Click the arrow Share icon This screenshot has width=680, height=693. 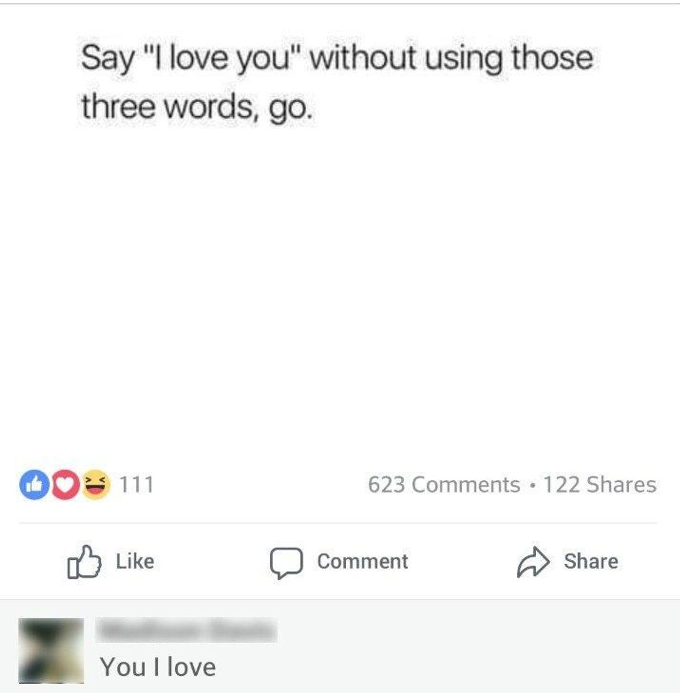pos(533,562)
